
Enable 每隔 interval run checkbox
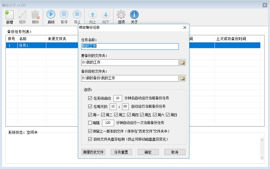tap(90, 123)
